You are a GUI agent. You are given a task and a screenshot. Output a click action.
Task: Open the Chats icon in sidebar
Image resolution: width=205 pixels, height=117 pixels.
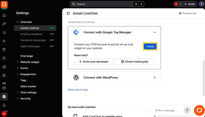click(x=4, y=24)
